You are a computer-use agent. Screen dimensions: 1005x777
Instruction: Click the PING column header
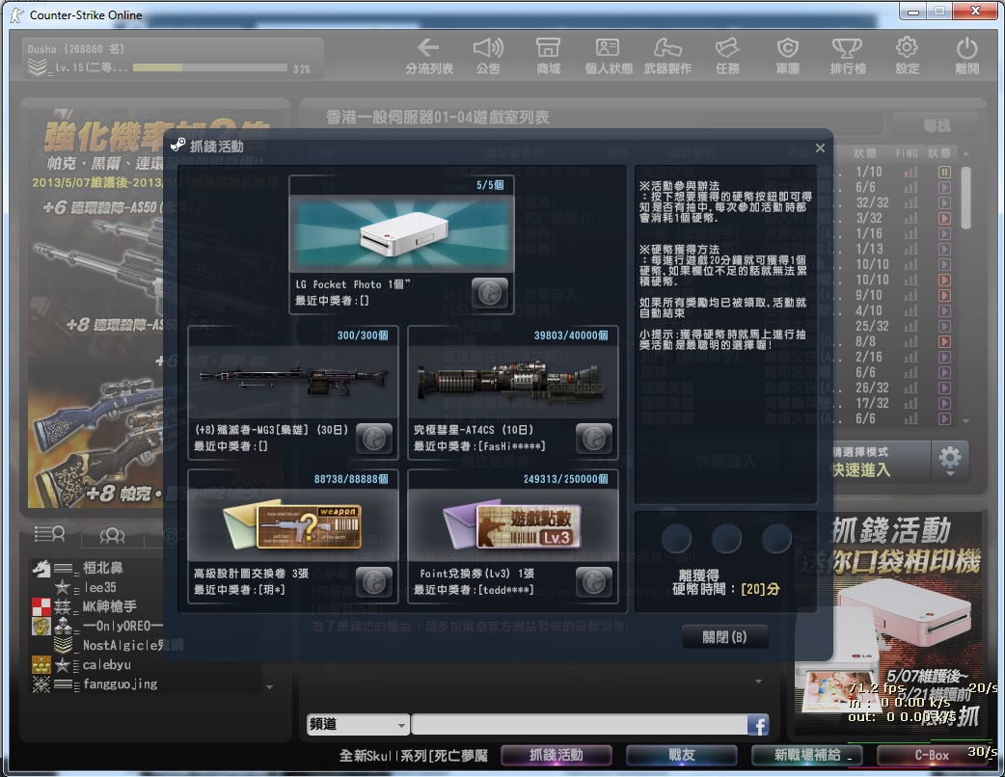click(x=907, y=153)
